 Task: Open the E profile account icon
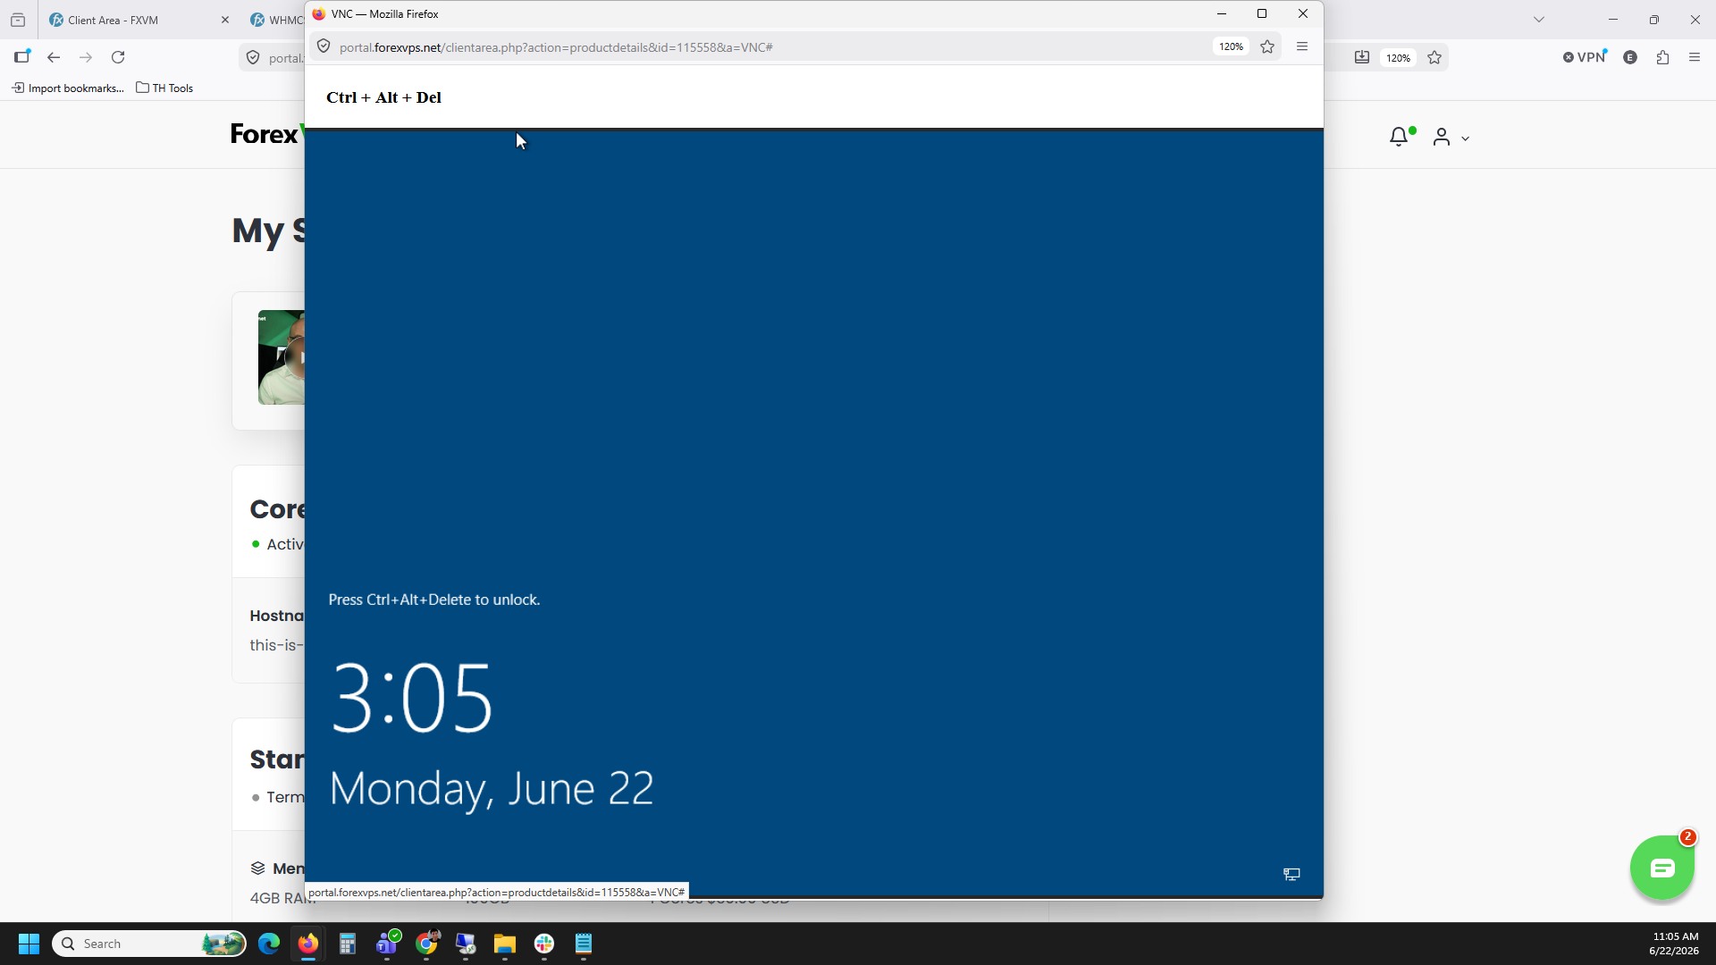pos(1630,57)
